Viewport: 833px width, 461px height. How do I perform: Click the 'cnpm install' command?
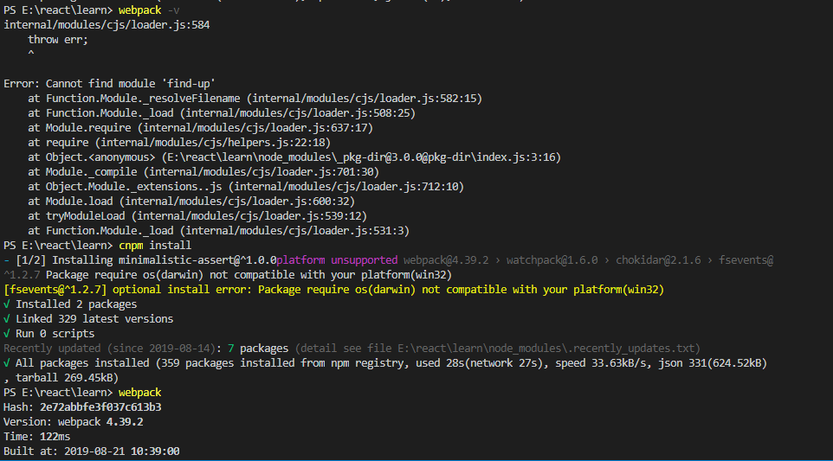(155, 246)
